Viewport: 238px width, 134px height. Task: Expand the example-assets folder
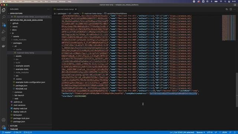pos(23,66)
